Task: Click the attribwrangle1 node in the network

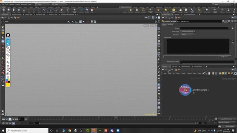Action: tap(185, 90)
